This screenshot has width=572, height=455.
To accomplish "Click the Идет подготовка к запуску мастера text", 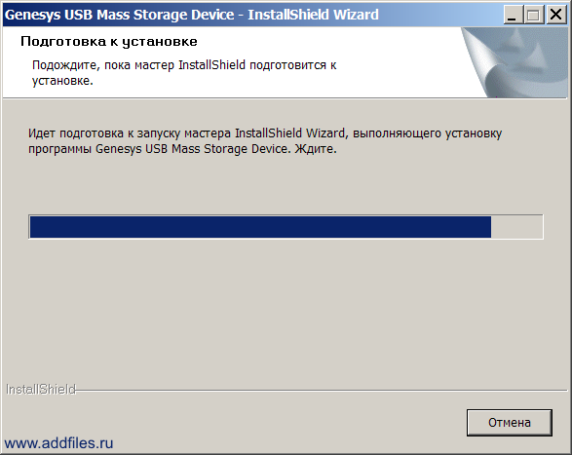I will [x=265, y=133].
